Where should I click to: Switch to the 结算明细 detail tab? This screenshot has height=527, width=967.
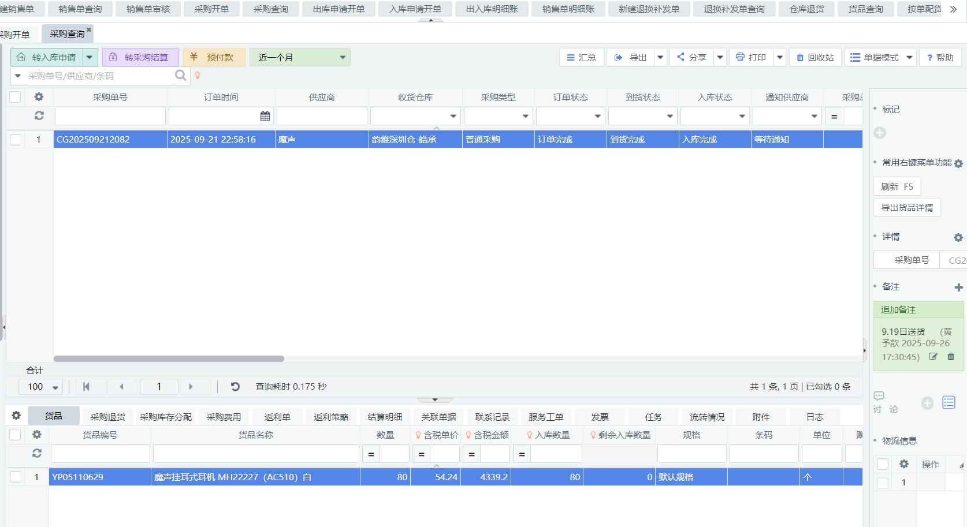click(385, 417)
